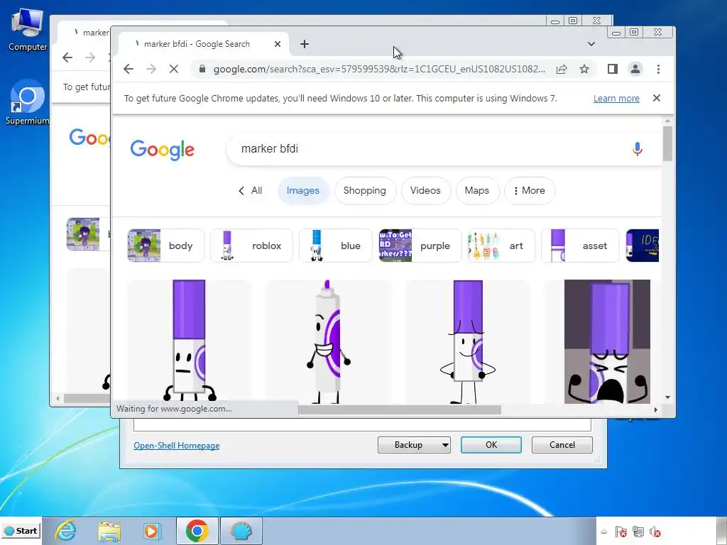
Task: Expand the More search options
Action: click(530, 190)
